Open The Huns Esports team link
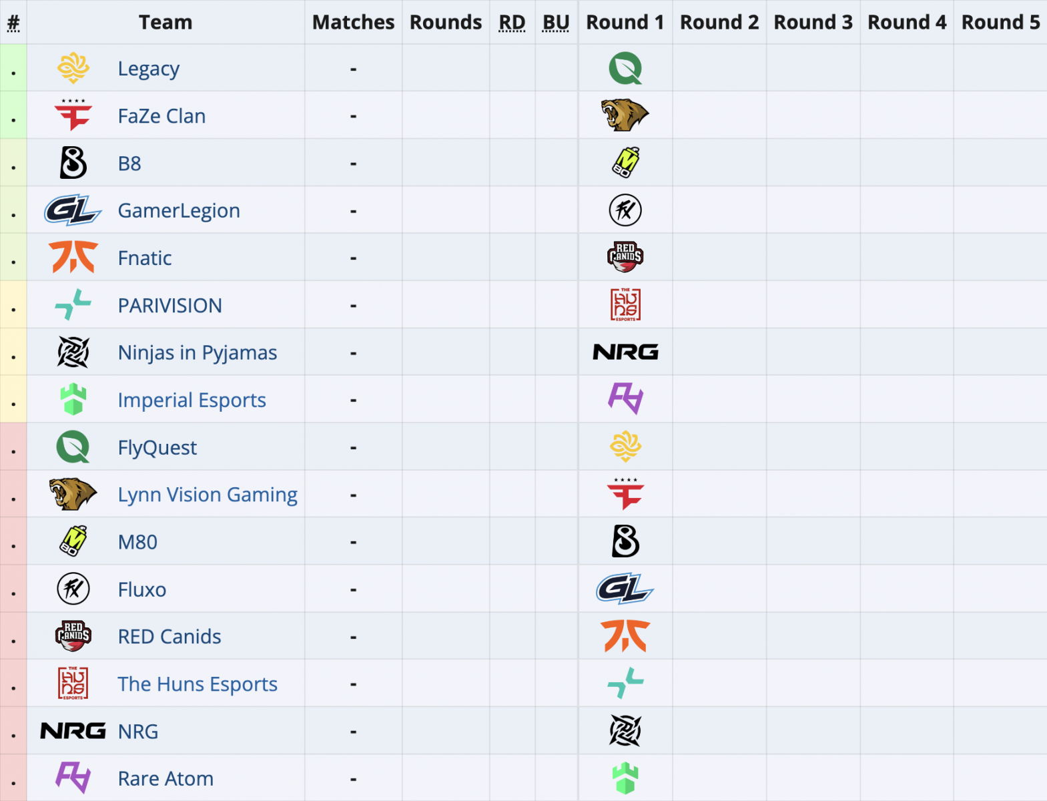 (x=197, y=684)
